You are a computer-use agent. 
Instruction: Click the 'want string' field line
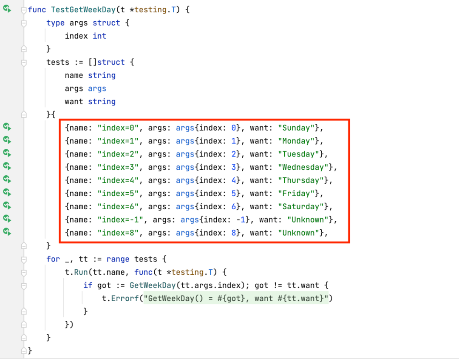[90, 101]
